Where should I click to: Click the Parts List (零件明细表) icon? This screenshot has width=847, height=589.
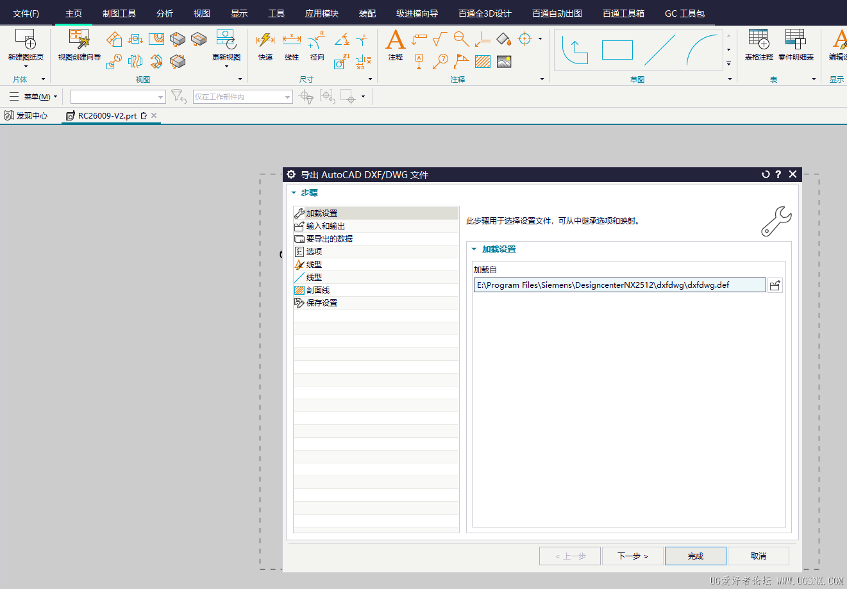[x=796, y=40]
